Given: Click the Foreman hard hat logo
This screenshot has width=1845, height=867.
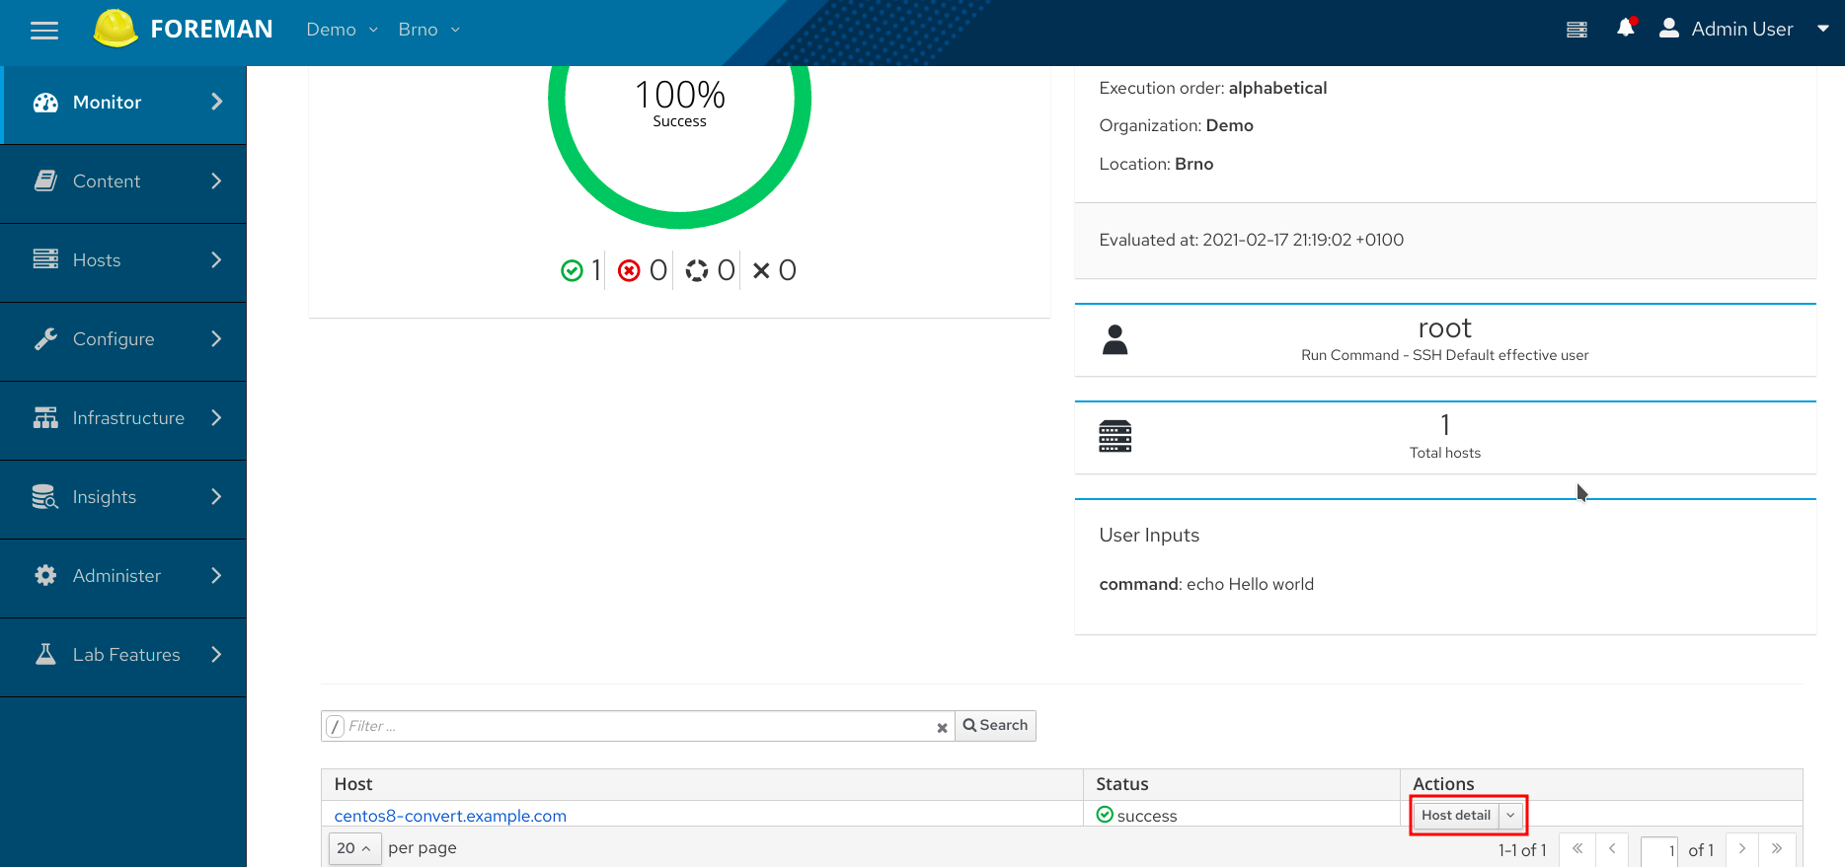Looking at the screenshot, I should coord(115,29).
